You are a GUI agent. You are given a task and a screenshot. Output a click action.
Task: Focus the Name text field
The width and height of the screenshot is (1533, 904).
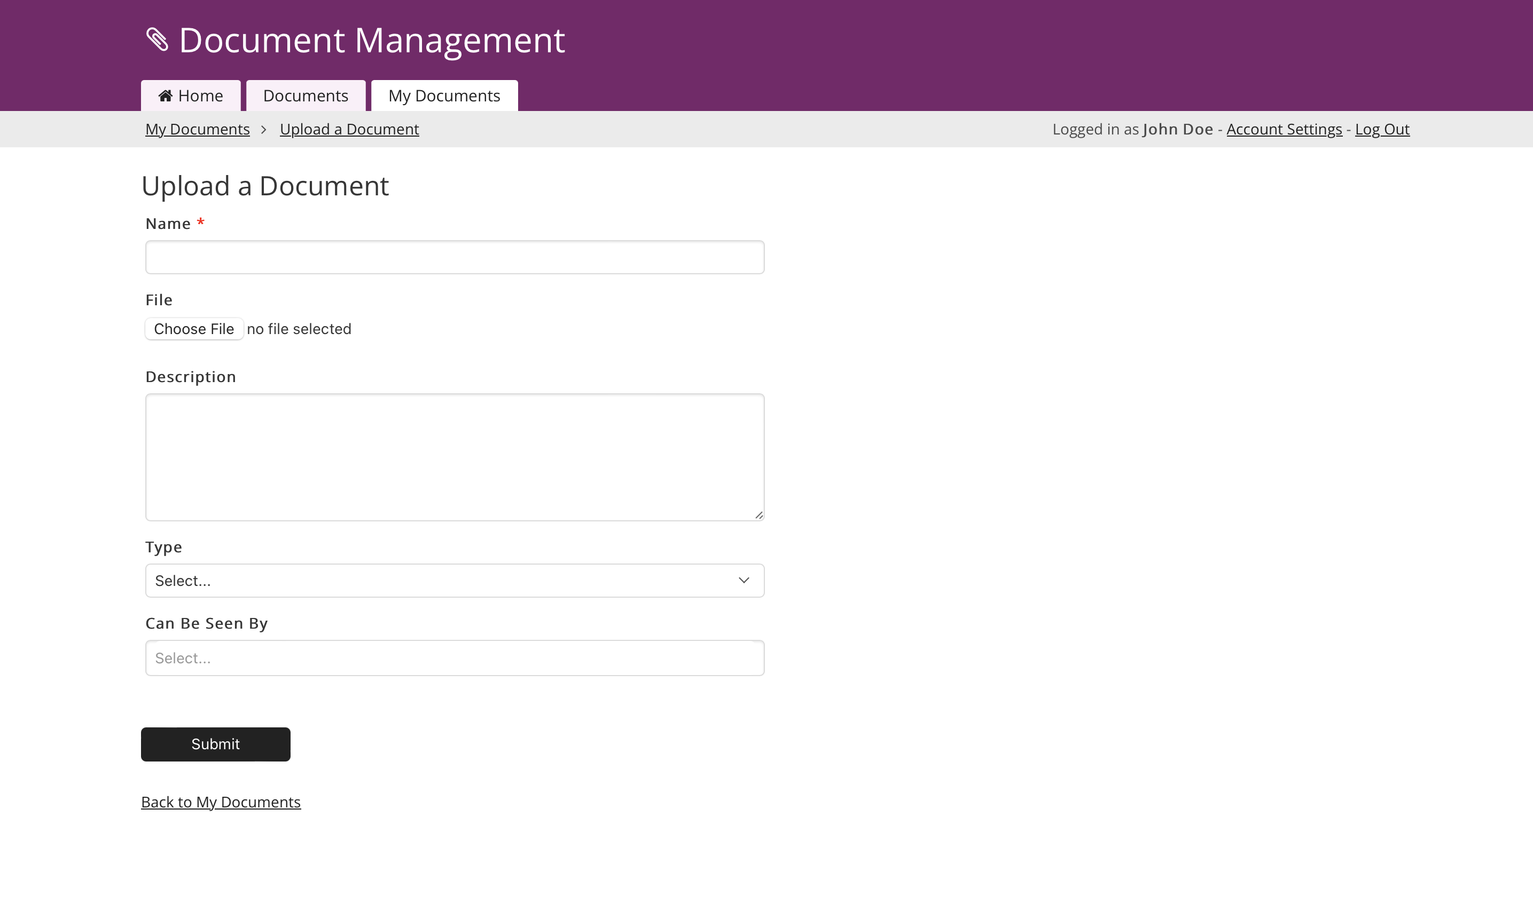coord(454,257)
